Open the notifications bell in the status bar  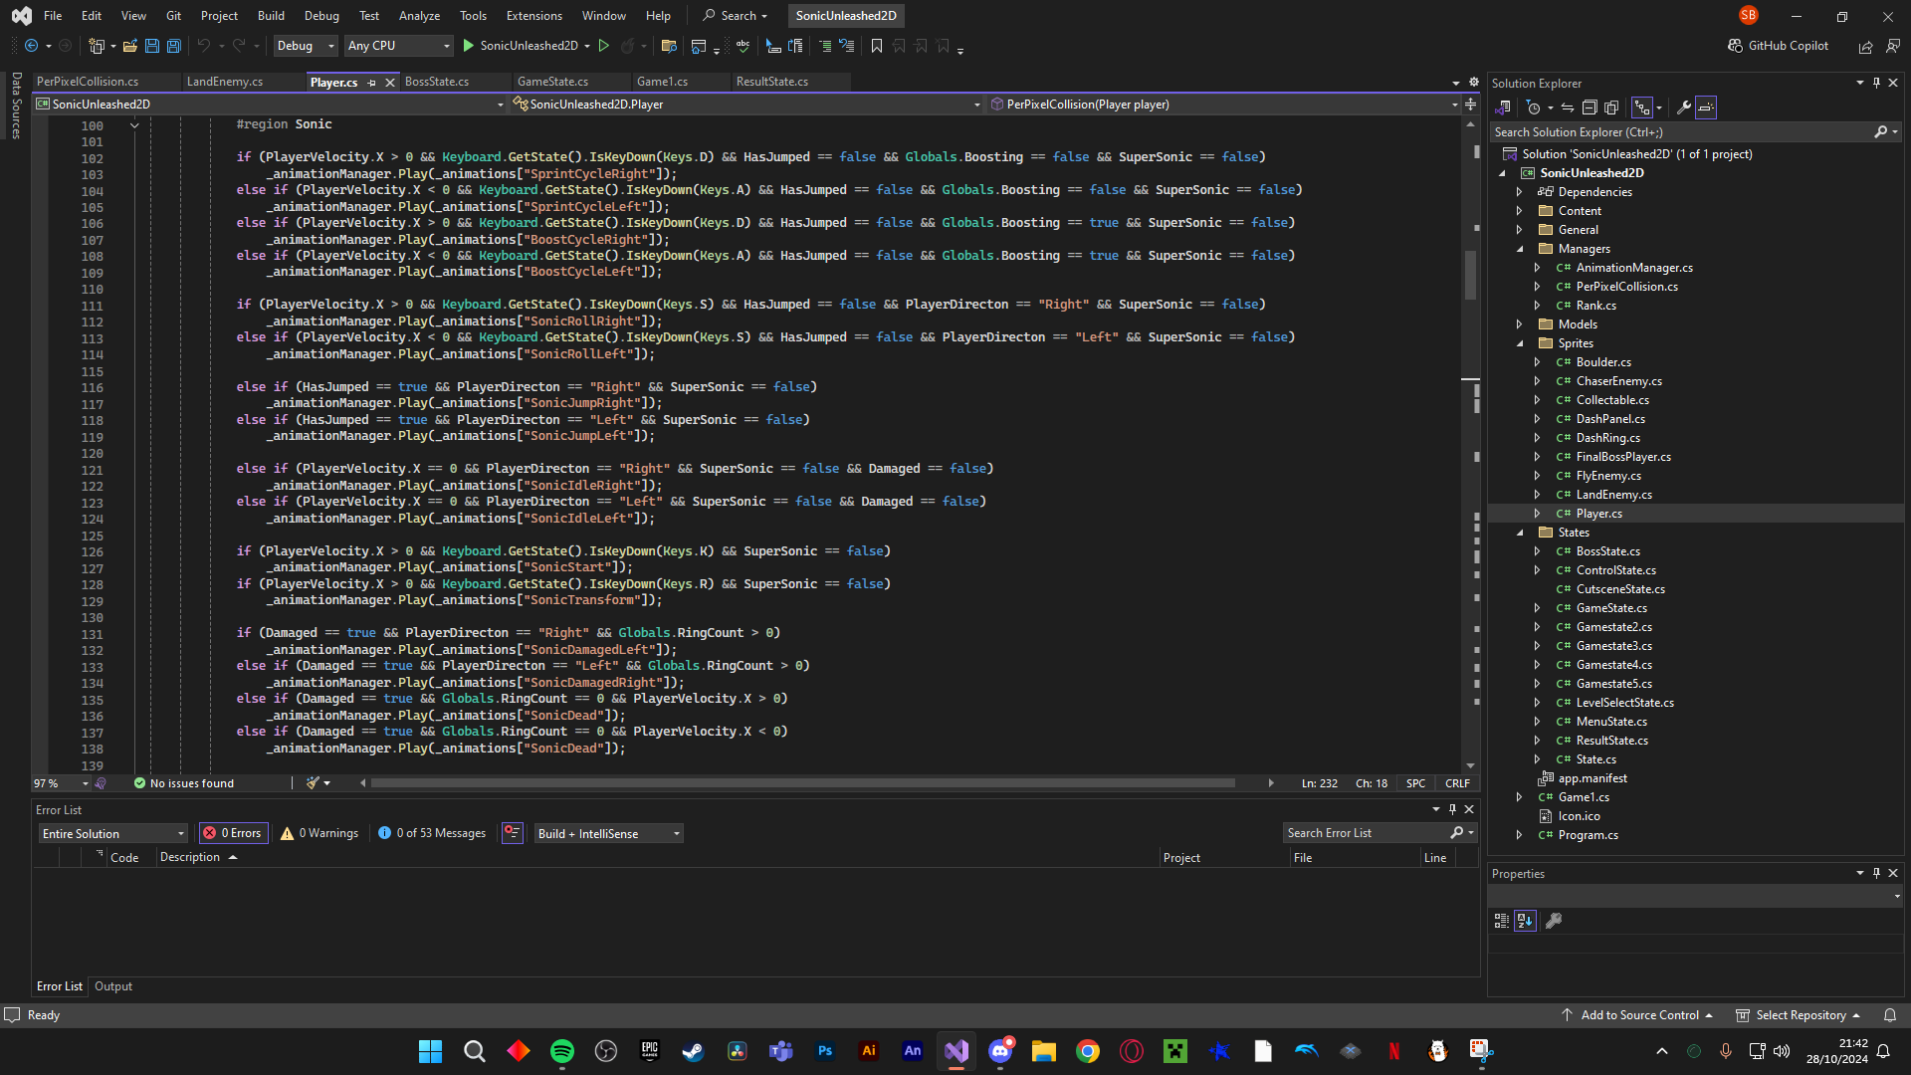click(x=1890, y=1015)
